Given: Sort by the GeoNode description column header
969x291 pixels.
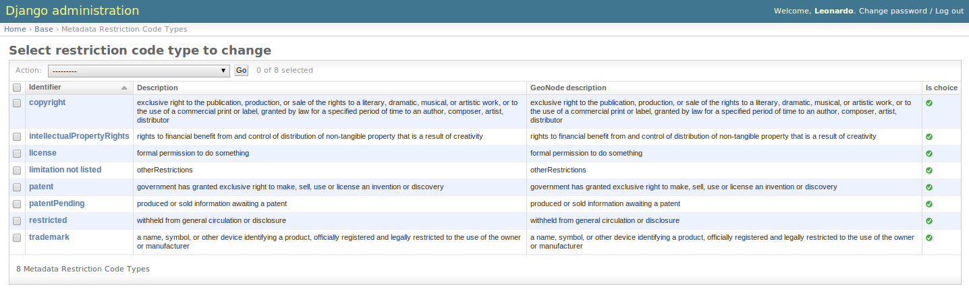Looking at the screenshot, I should tap(568, 88).
